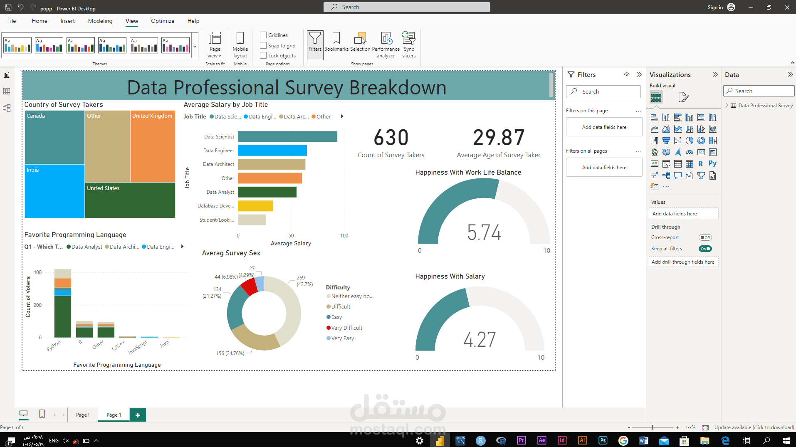
Task: Click the zoom slider handle
Action: coord(653,427)
